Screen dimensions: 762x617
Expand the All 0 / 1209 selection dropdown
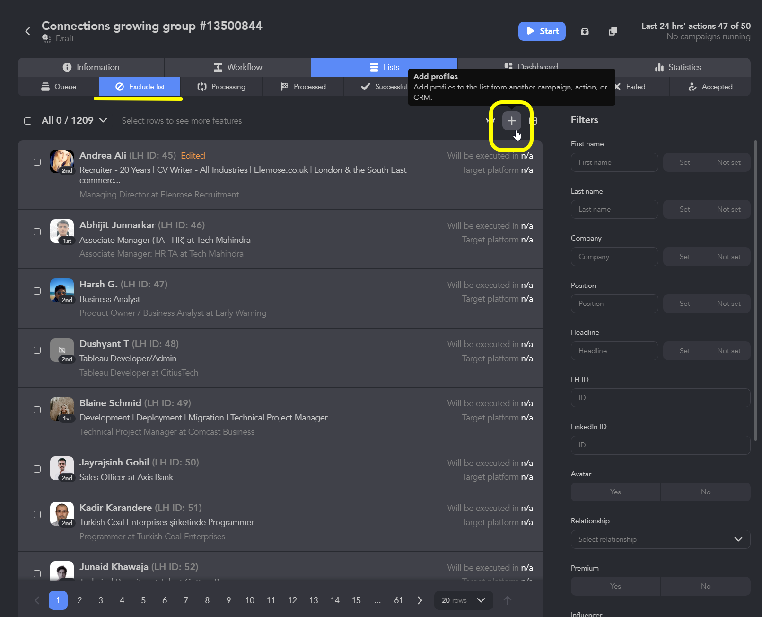pos(74,120)
